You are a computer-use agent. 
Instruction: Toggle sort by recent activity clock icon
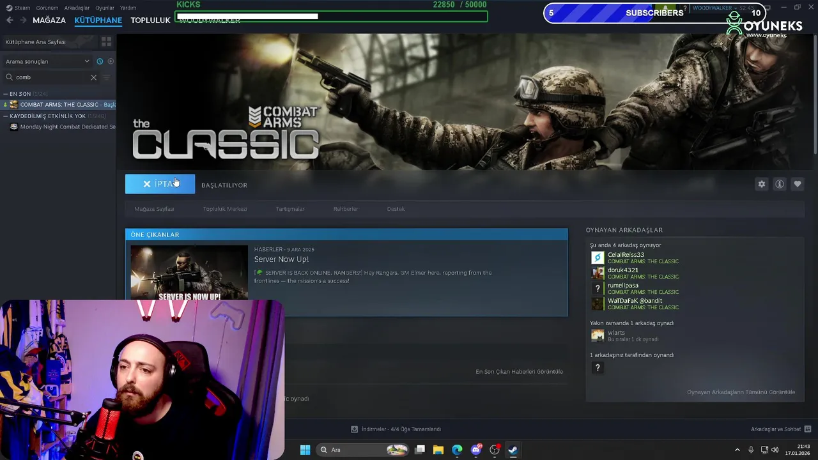click(100, 61)
